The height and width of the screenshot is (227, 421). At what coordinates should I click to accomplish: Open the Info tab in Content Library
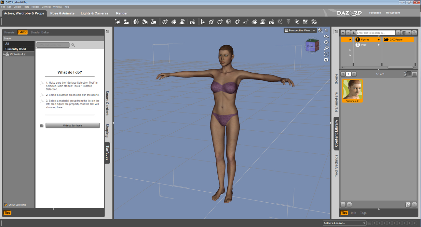353,213
